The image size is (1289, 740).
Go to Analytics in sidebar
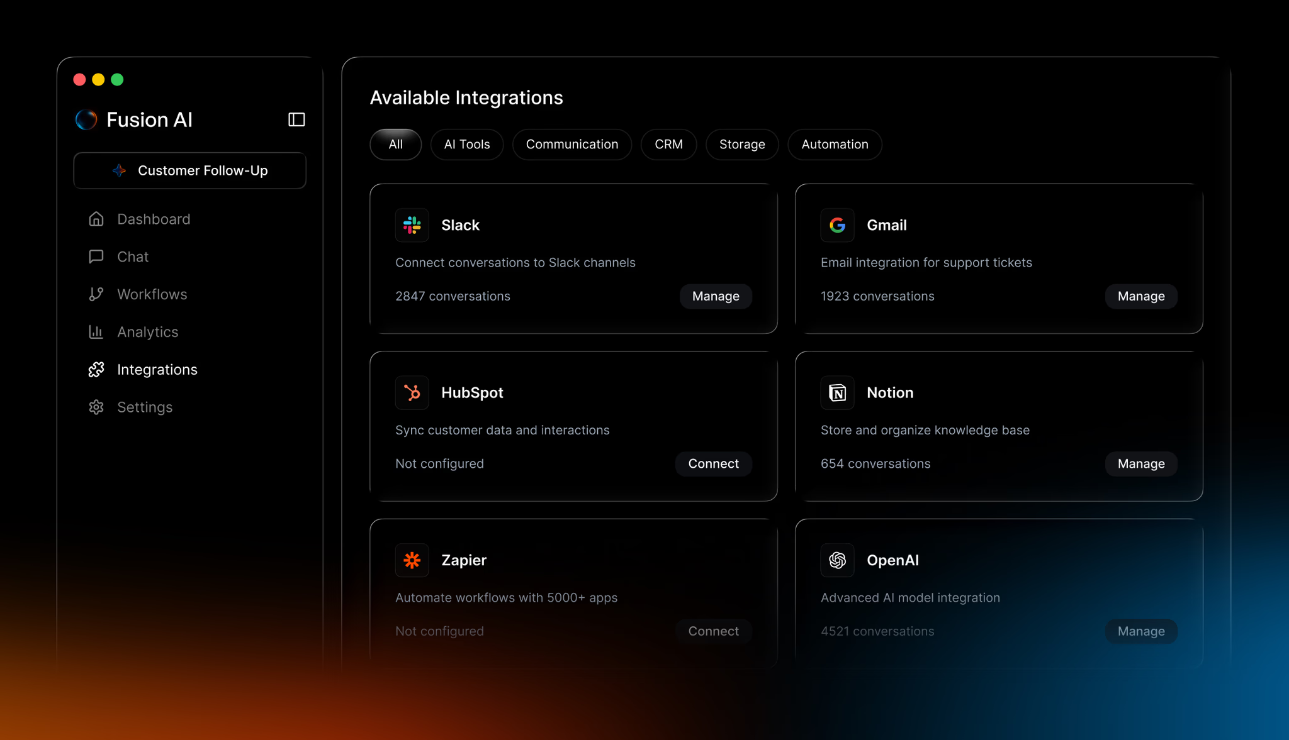[x=147, y=332]
